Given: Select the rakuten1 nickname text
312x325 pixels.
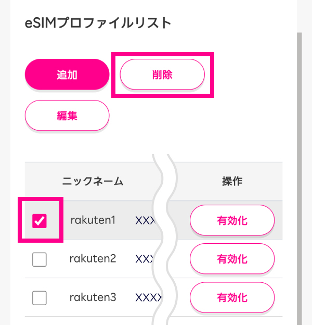Looking at the screenshot, I should pyautogui.click(x=93, y=220).
